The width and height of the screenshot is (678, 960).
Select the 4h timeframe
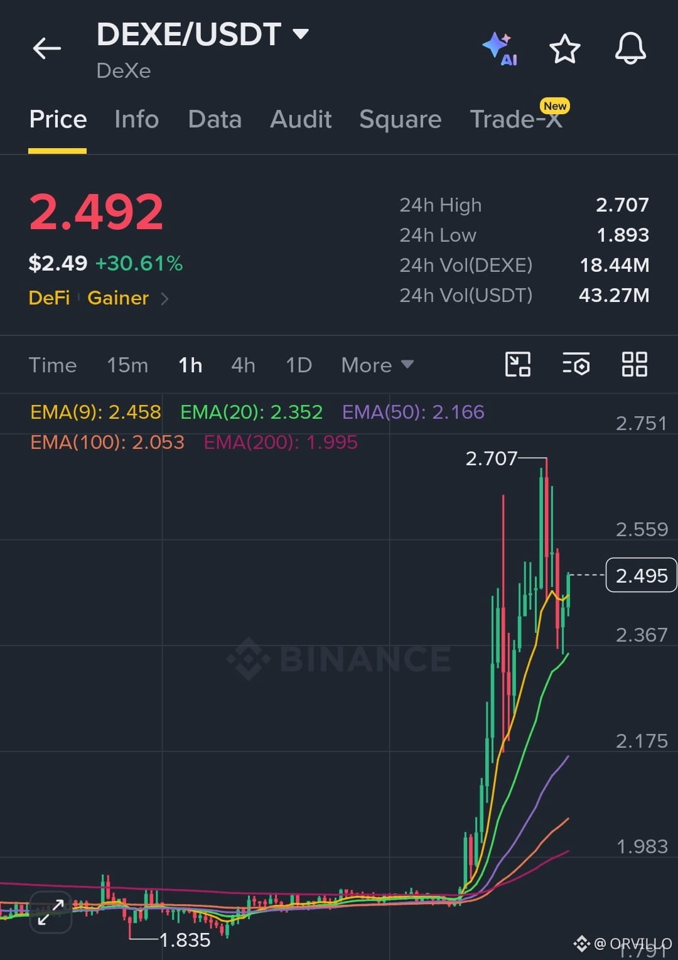point(243,365)
